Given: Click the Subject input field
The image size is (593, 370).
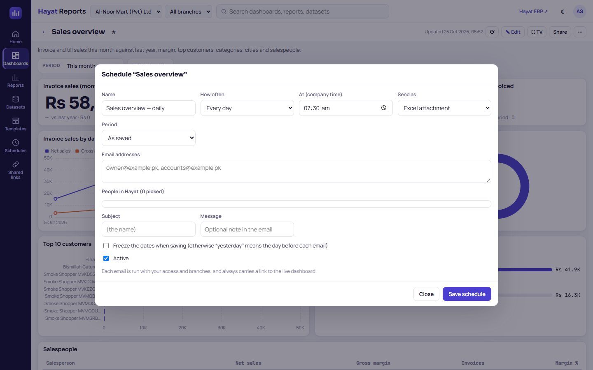Looking at the screenshot, I should [x=149, y=229].
